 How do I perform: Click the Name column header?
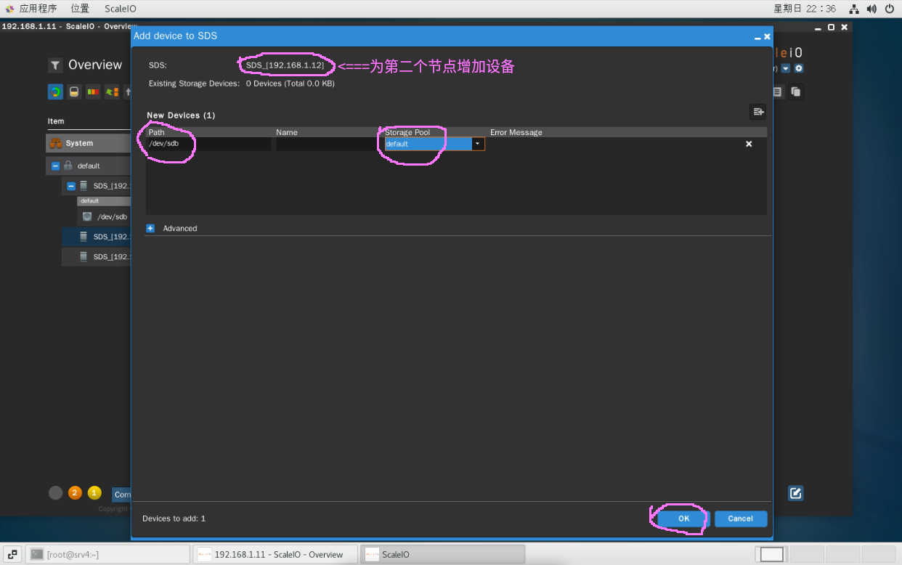coord(287,132)
